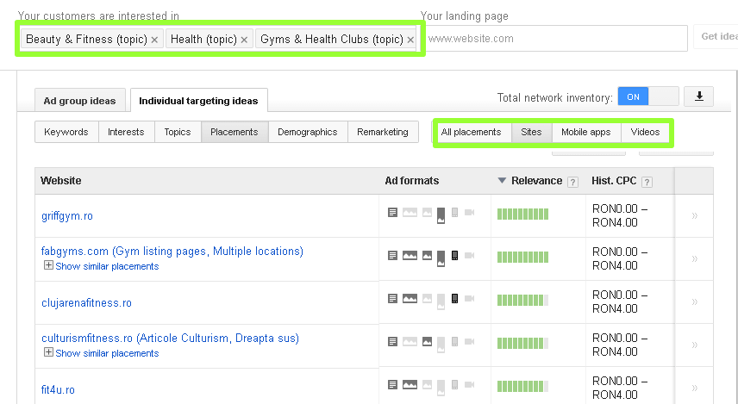
Task: Open the Hist. CPC help question mark
Action: 647,182
